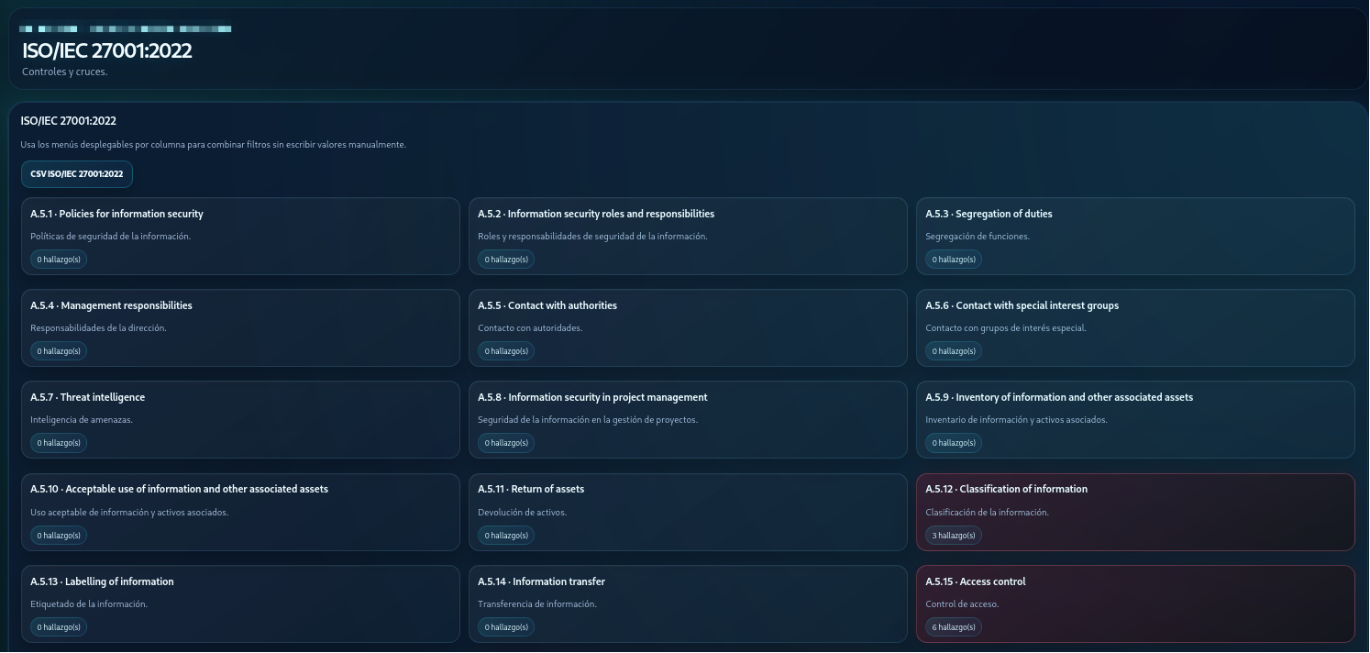Click the A.5.15 Access control title
The image size is (1370, 653).
pyautogui.click(x=976, y=581)
